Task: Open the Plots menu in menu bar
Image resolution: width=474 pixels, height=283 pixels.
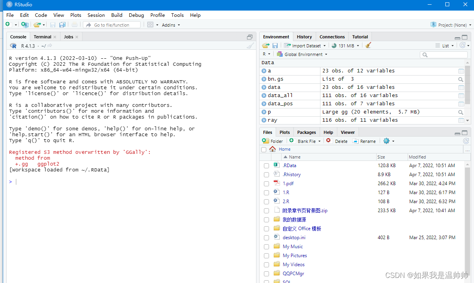Action: click(x=76, y=15)
